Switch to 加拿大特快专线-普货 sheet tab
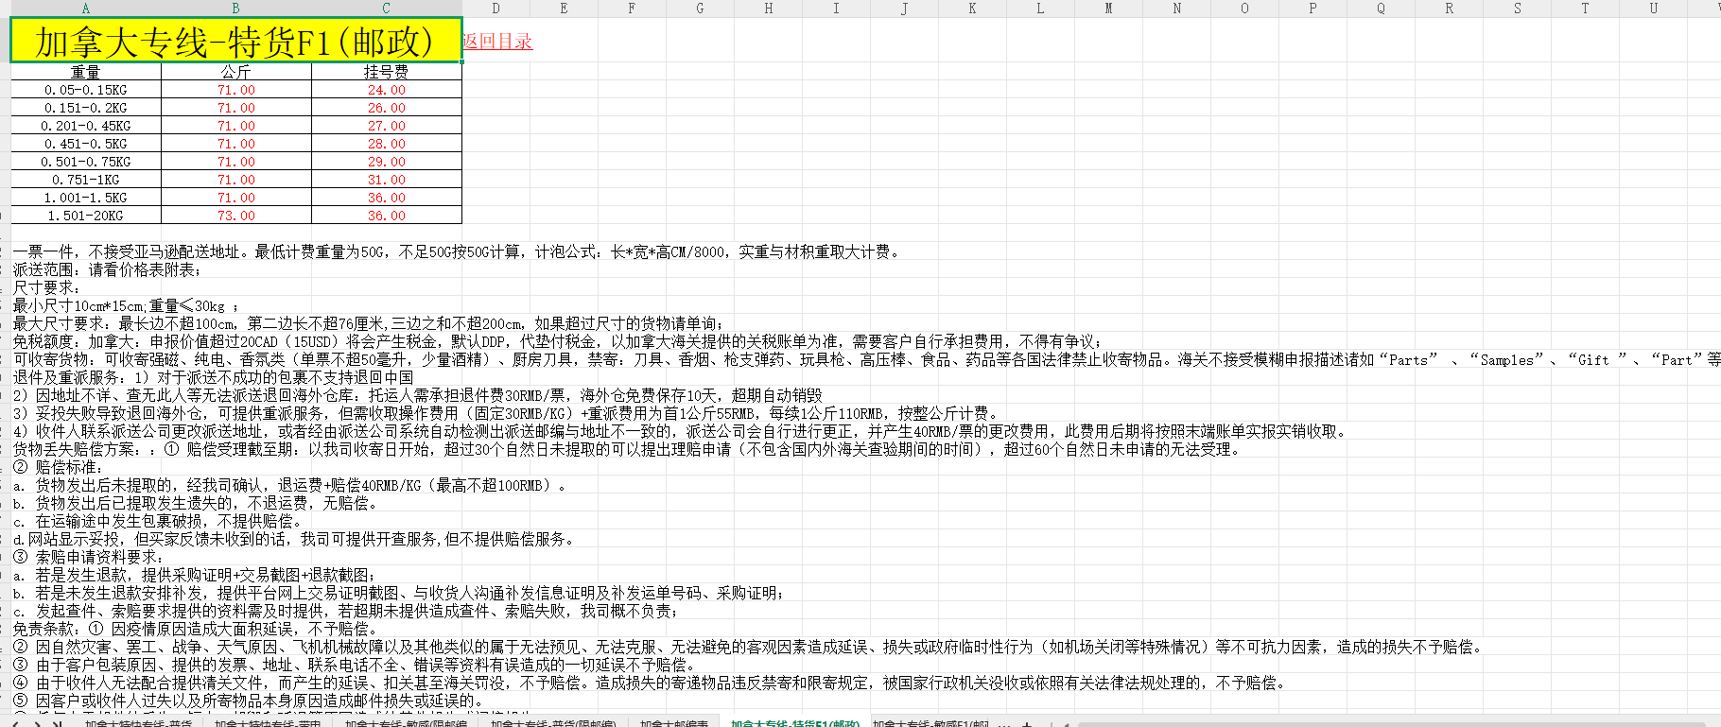1721x727 pixels. (138, 723)
